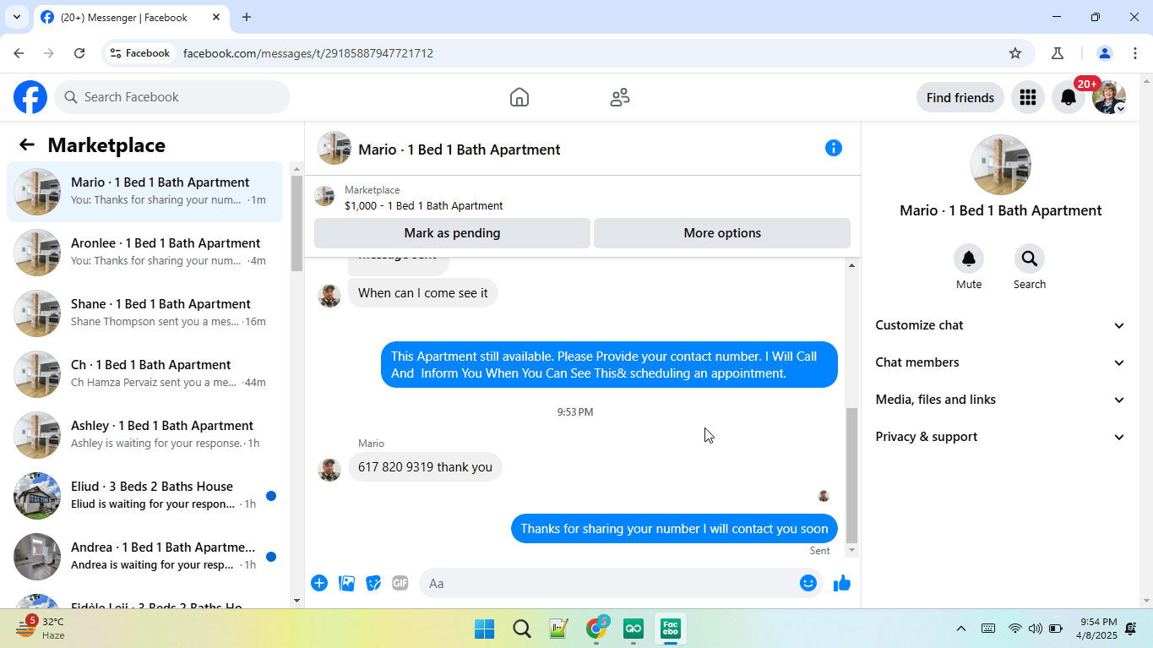
Task: Open Ch 1 Bed 1 Bath conversation
Action: pyautogui.click(x=144, y=374)
